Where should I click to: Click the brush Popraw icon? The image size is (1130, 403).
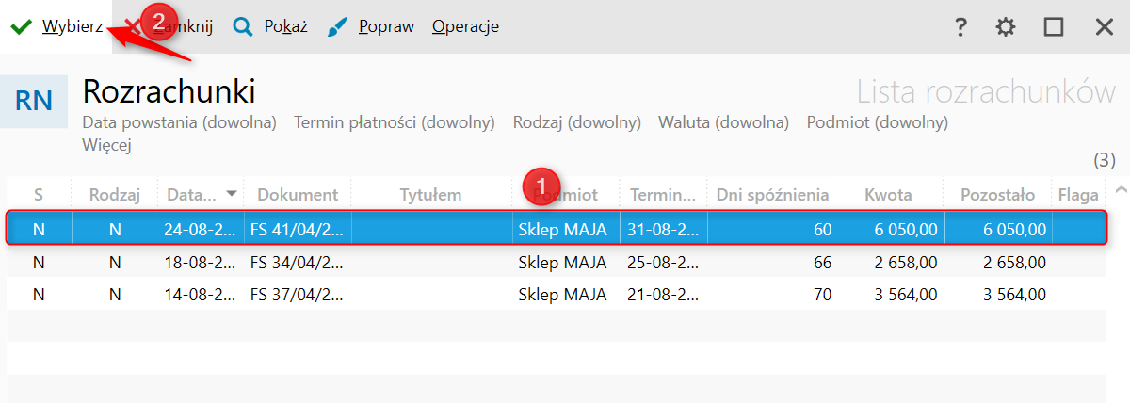point(338,27)
